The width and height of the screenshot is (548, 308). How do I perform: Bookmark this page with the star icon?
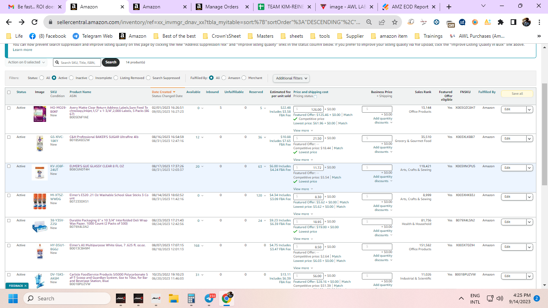(395, 22)
